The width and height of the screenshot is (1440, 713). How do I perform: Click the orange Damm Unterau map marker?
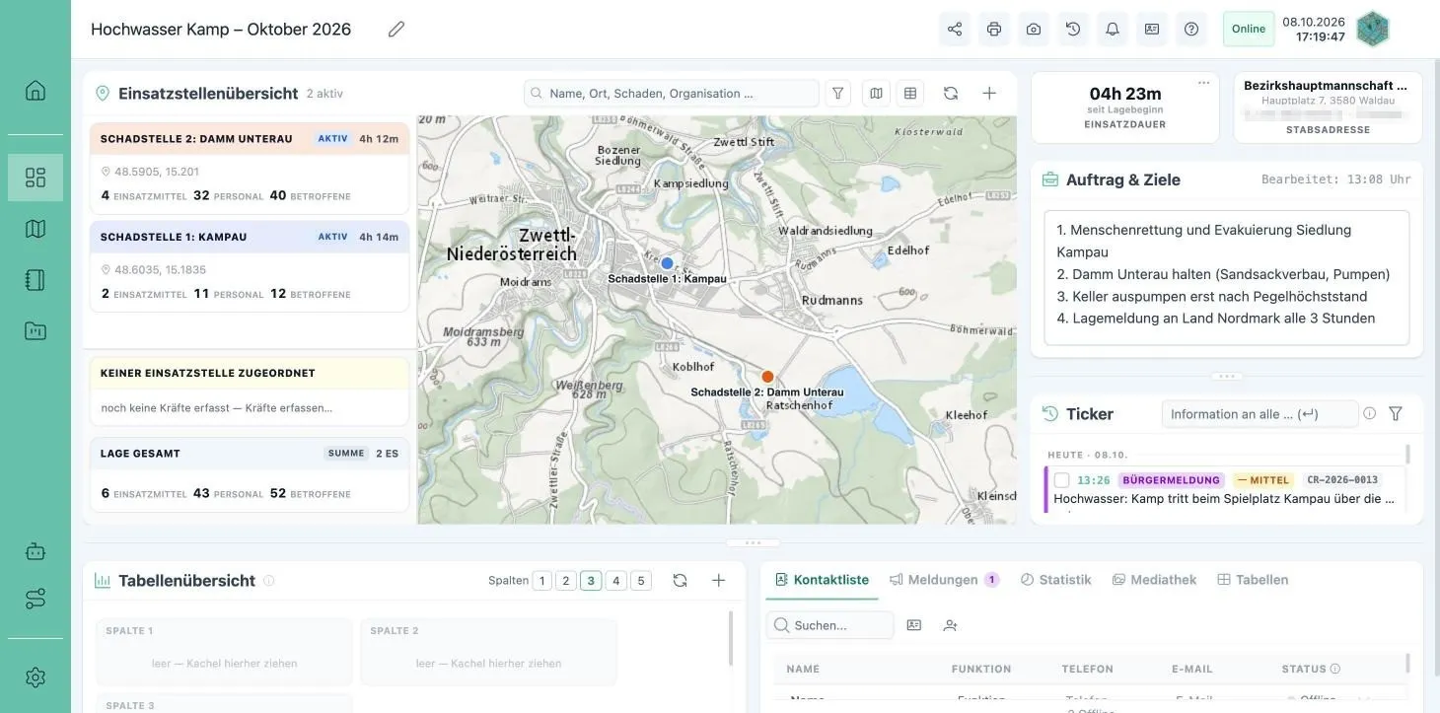pyautogui.click(x=767, y=377)
